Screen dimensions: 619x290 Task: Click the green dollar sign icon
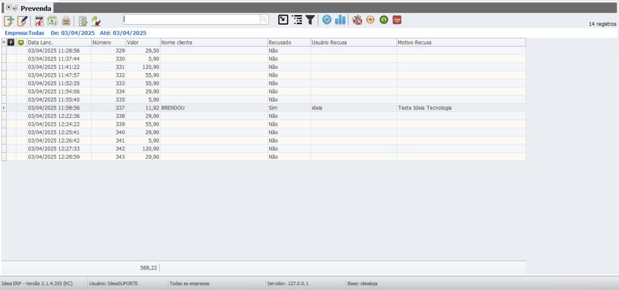coord(383,20)
